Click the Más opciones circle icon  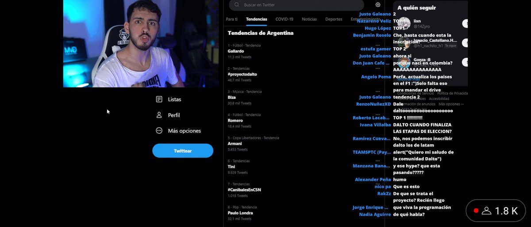[159, 131]
